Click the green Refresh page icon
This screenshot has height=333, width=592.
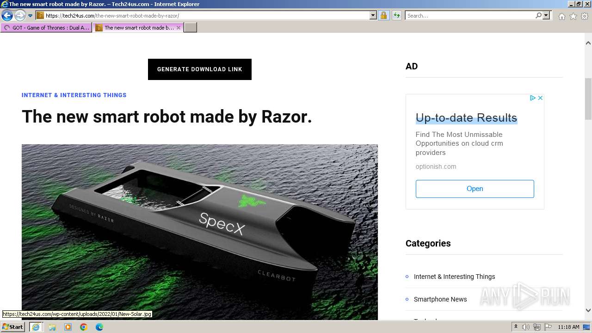click(x=396, y=15)
